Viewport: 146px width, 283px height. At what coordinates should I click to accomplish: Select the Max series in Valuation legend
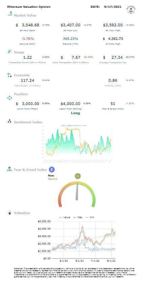coord(78,217)
